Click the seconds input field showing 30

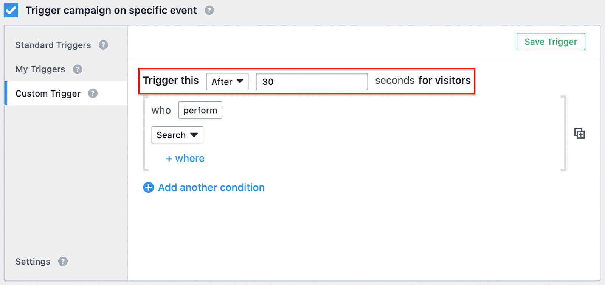pos(312,82)
